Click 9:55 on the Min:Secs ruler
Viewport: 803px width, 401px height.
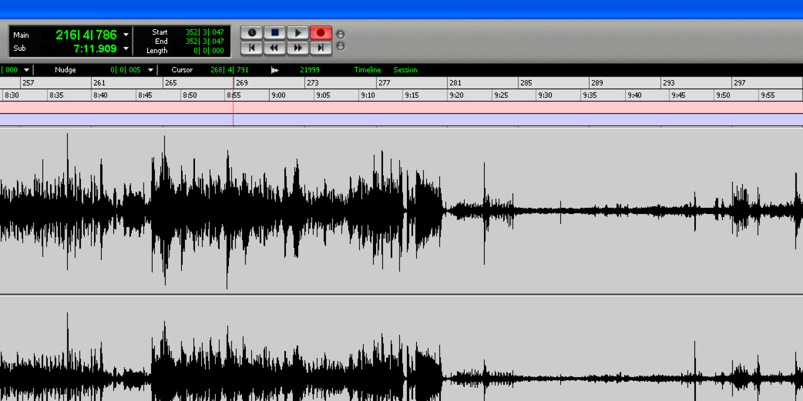coord(768,95)
